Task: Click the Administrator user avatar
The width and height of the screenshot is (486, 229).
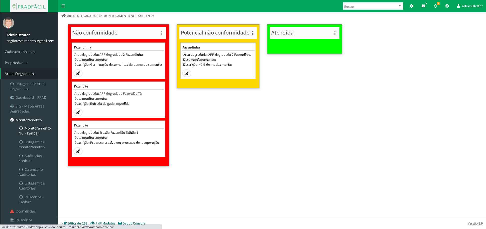Action: click(x=8, y=23)
